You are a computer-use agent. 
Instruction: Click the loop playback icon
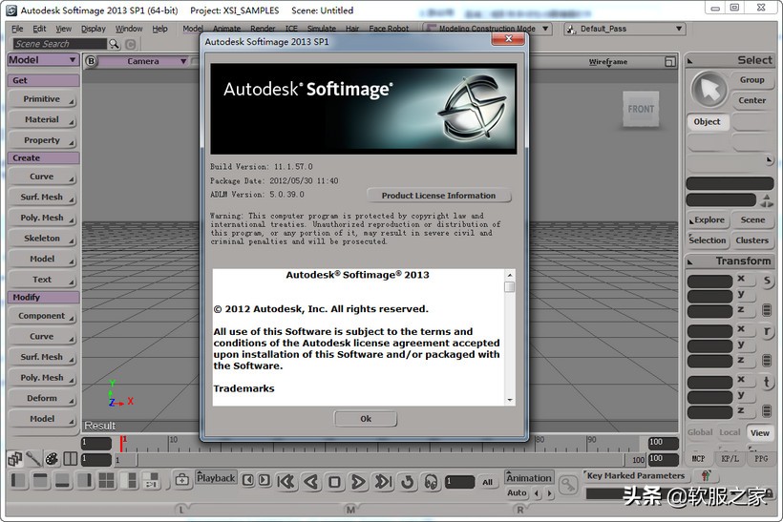(407, 482)
